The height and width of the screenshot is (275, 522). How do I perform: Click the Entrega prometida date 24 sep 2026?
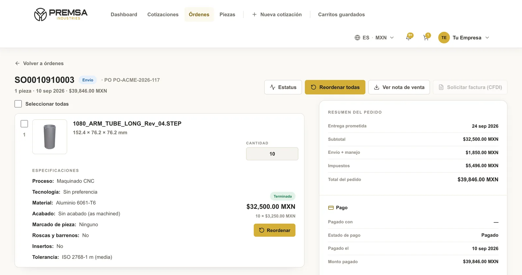tap(485, 126)
